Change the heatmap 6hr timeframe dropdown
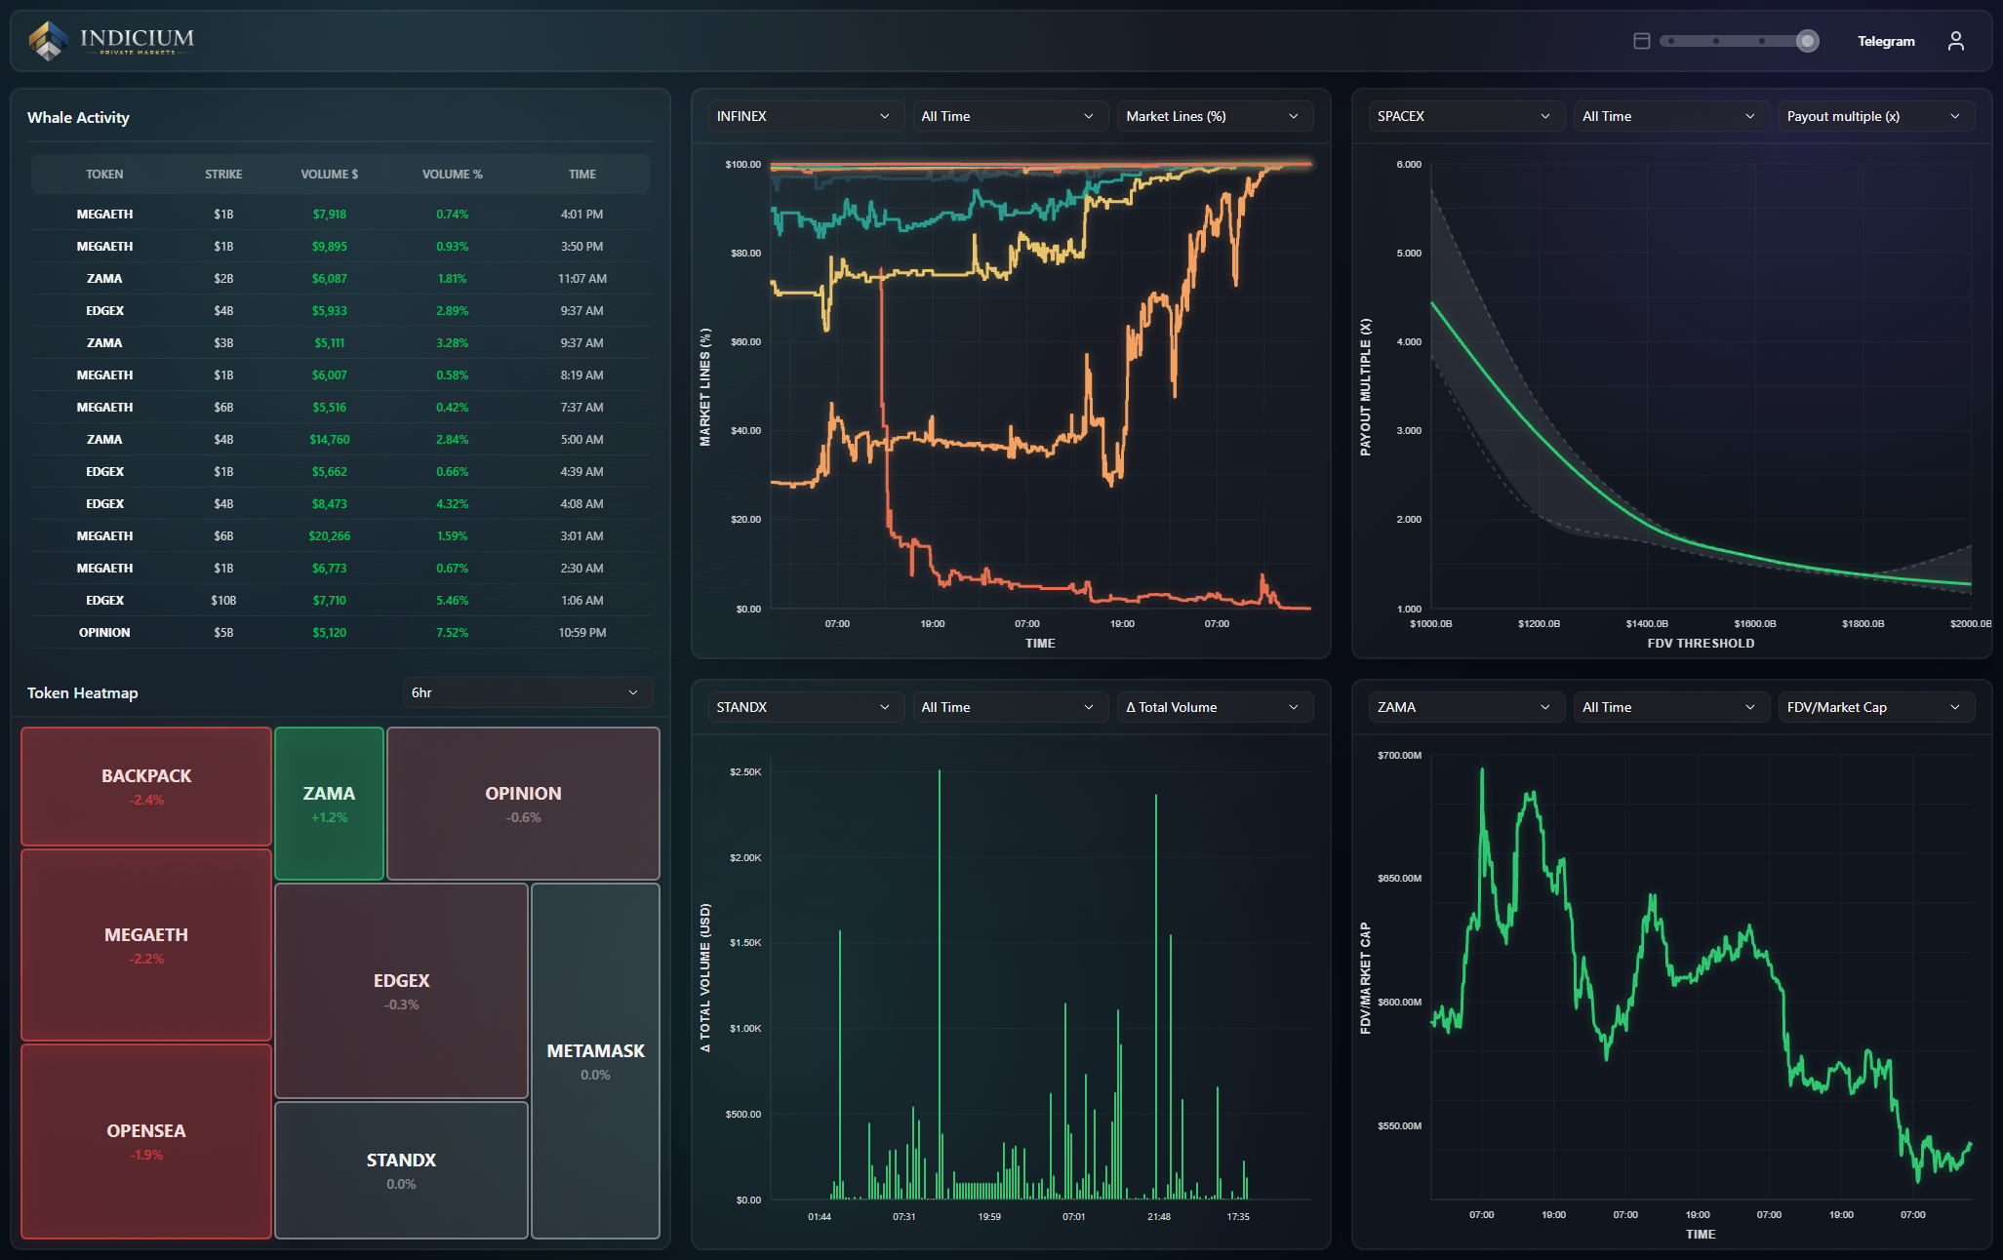The height and width of the screenshot is (1260, 2003). click(526, 692)
